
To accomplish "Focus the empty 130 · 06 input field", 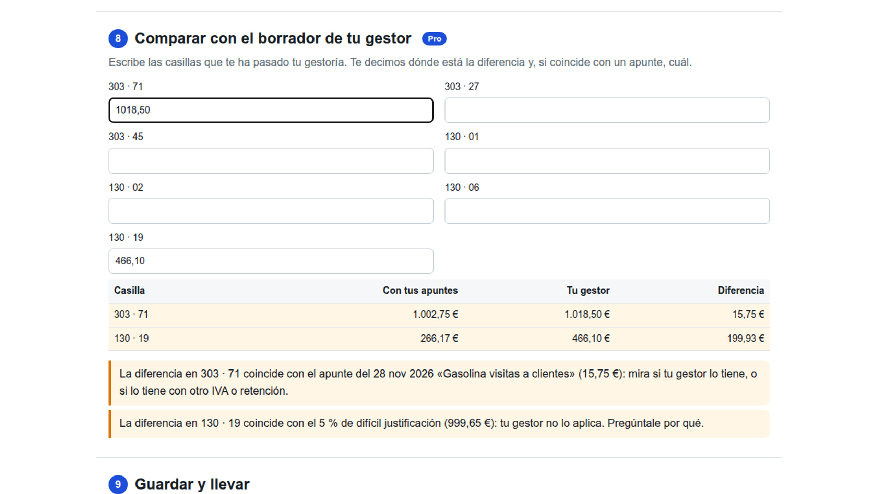I will (607, 211).
